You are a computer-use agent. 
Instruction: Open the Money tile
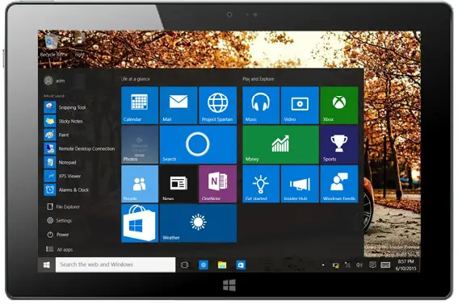pyautogui.click(x=280, y=144)
